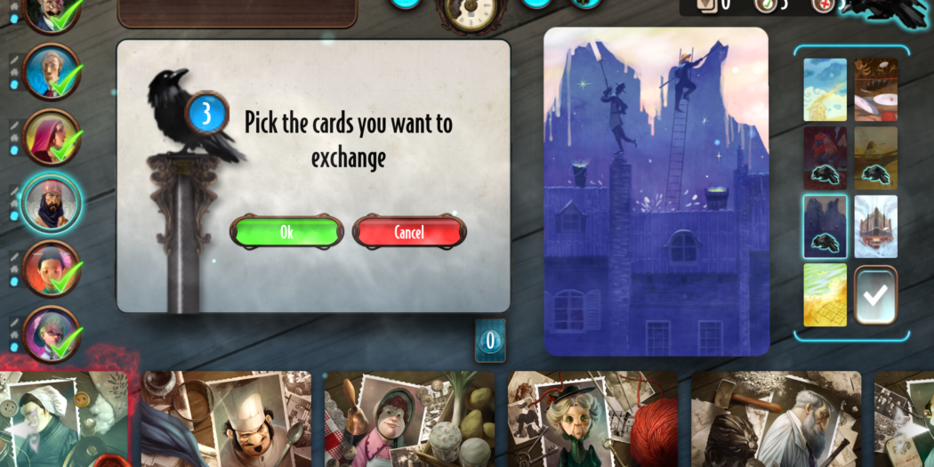The image size is (934, 467).
Task: Toggle the dark blue rooftop card with raven
Action: [x=825, y=227]
